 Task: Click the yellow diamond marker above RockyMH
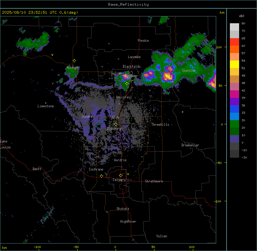[74, 61]
